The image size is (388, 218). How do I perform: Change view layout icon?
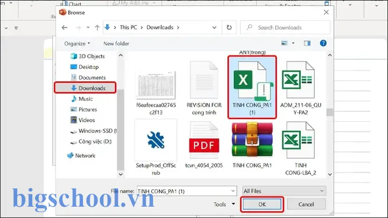click(x=285, y=43)
